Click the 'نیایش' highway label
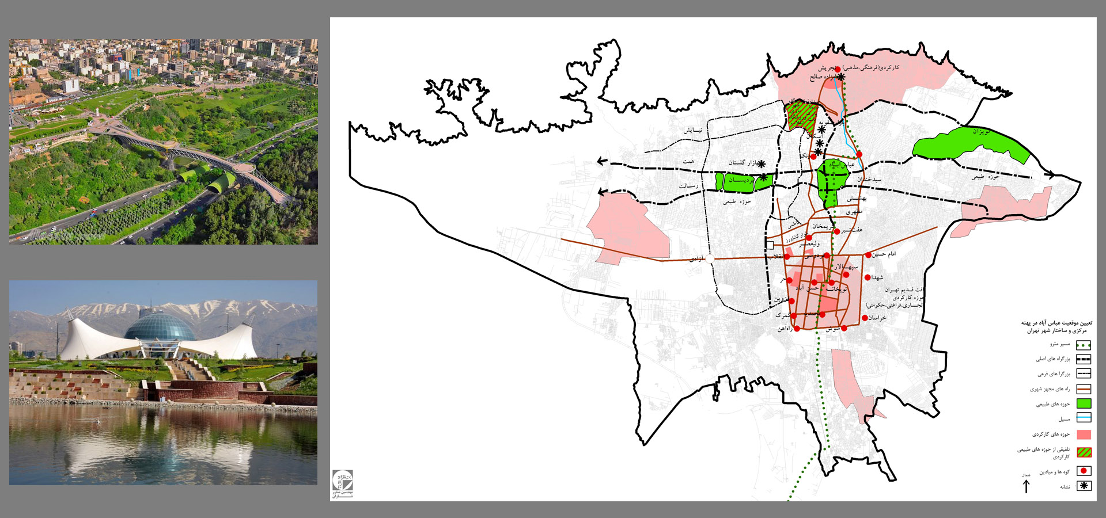 [x=693, y=131]
